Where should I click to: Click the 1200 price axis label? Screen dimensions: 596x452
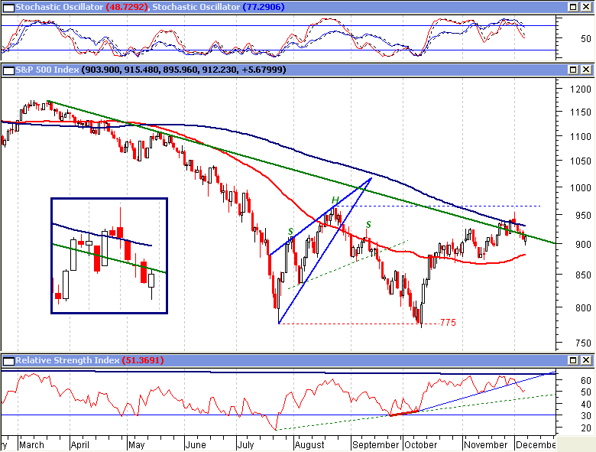pos(581,89)
